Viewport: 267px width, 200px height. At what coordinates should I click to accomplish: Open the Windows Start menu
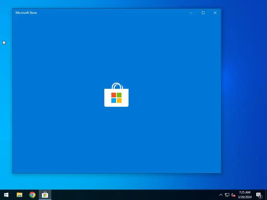point(6,195)
